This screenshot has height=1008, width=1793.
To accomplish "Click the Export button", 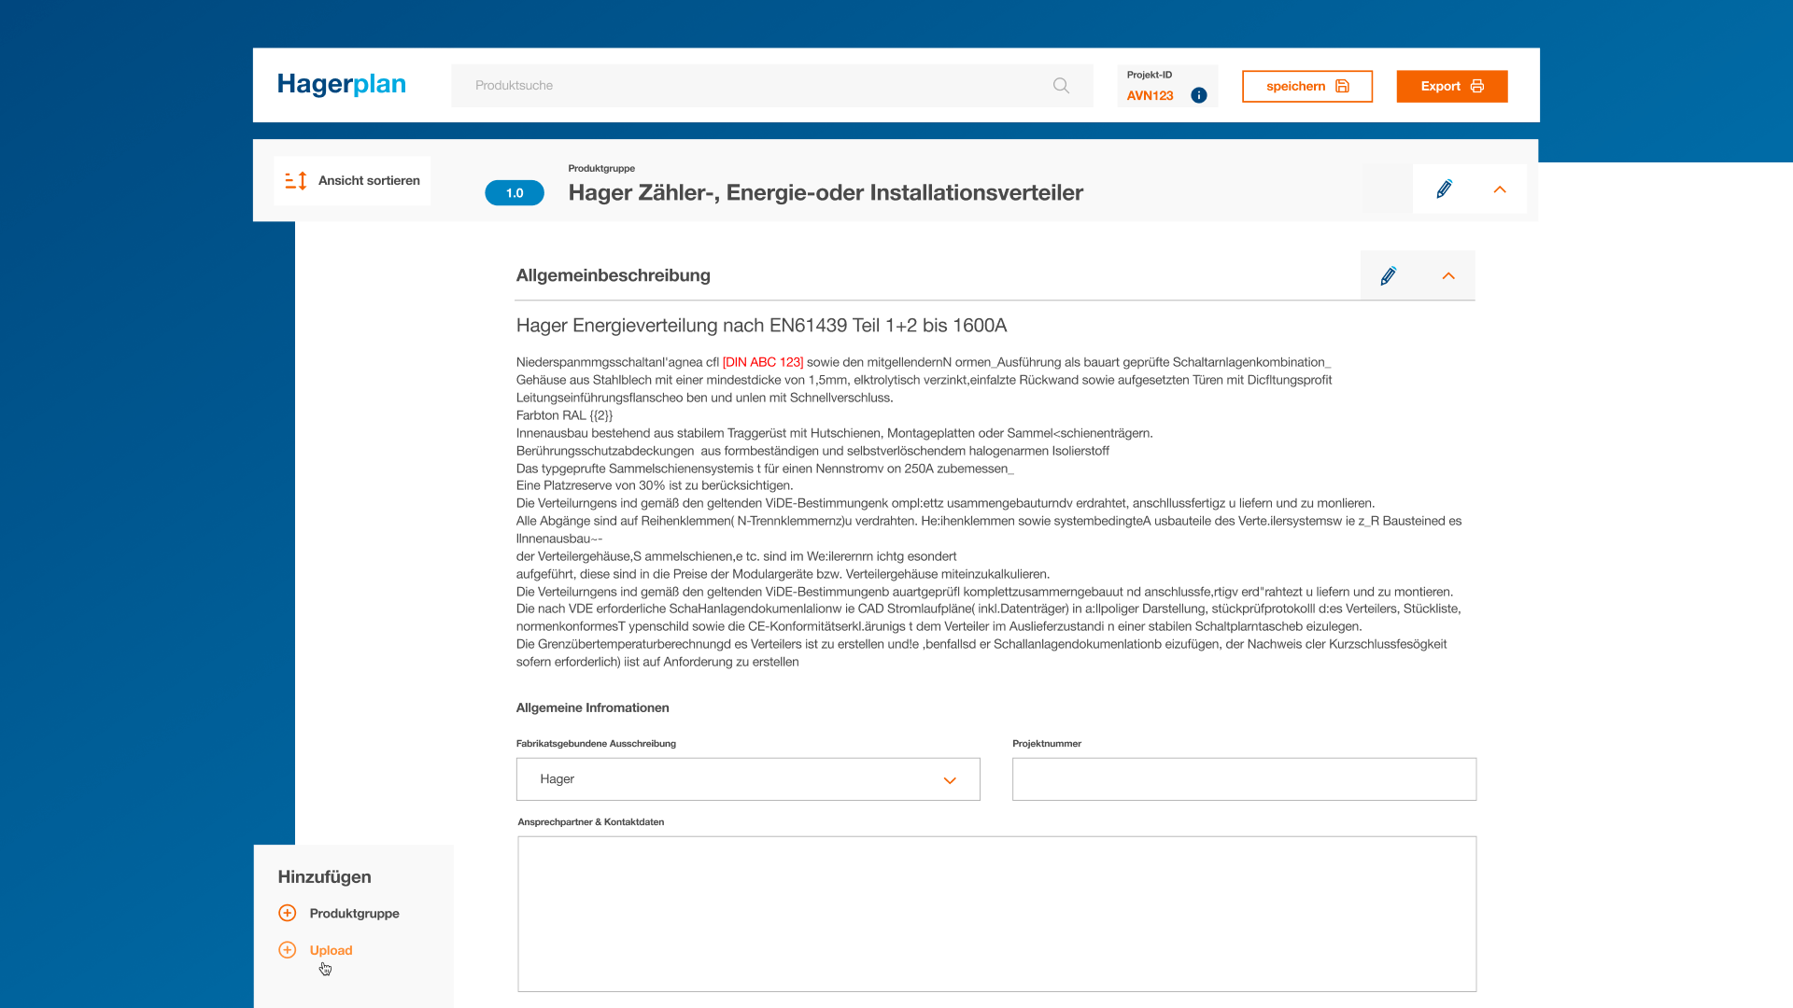I will click(1452, 86).
